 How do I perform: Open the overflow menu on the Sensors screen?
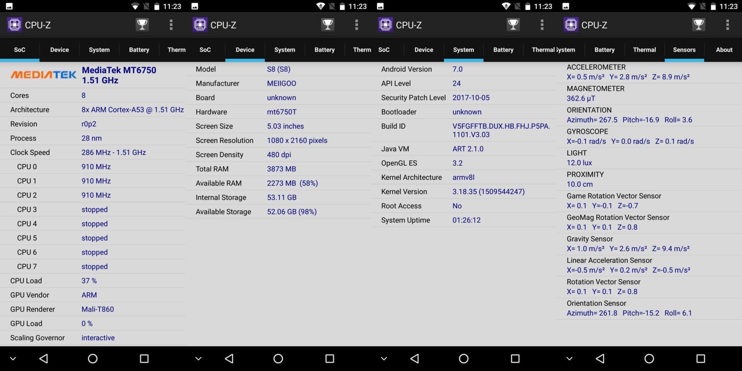click(x=727, y=25)
